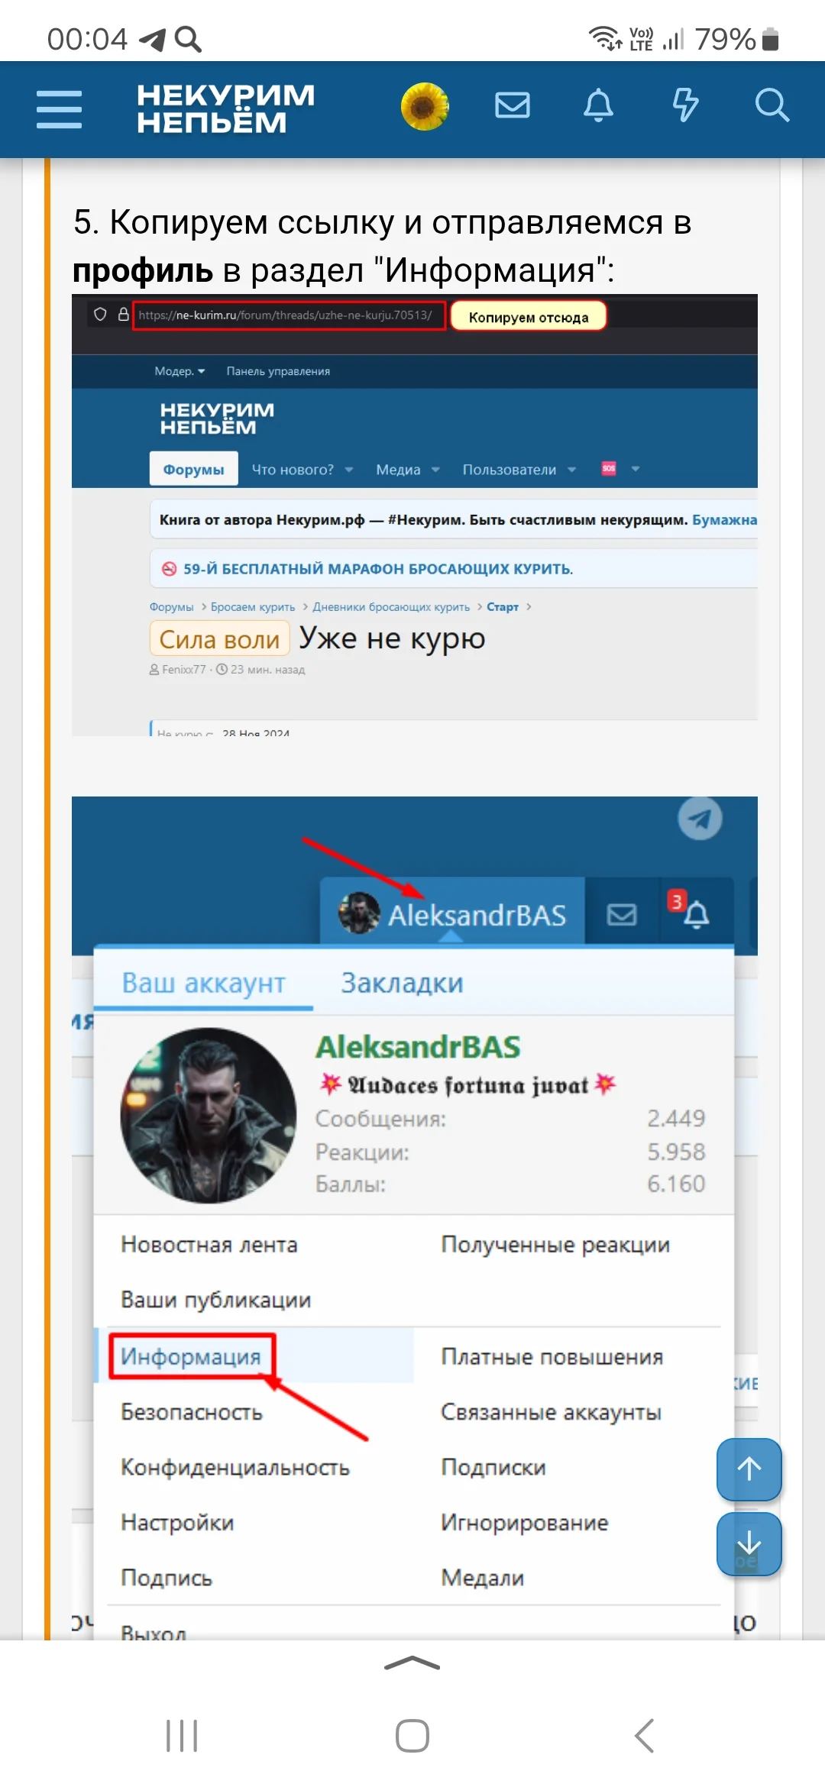Open the forum search magnifier
Viewport: 825px width, 1787px height.
pyautogui.click(x=772, y=105)
